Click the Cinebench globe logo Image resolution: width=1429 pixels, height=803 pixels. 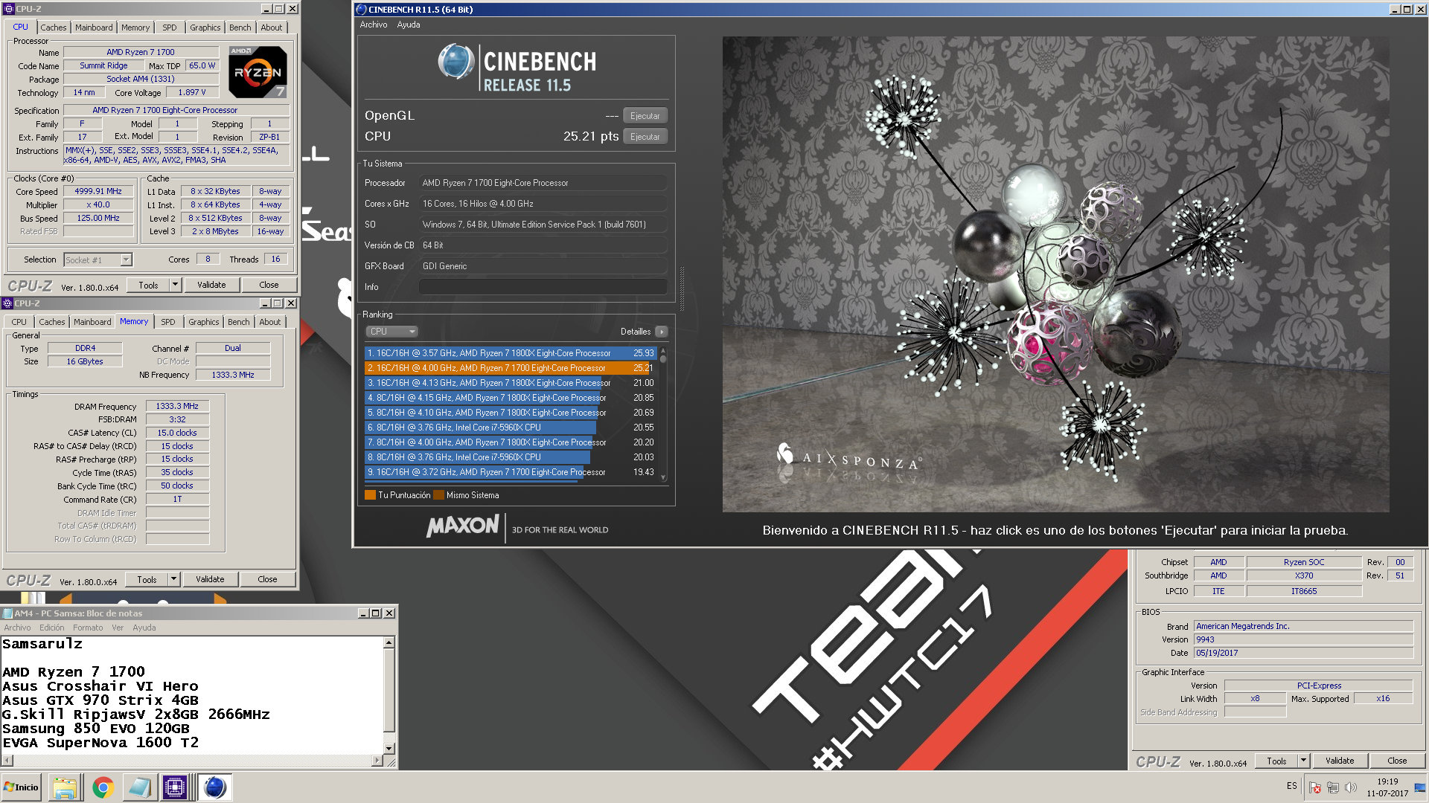[x=455, y=61]
